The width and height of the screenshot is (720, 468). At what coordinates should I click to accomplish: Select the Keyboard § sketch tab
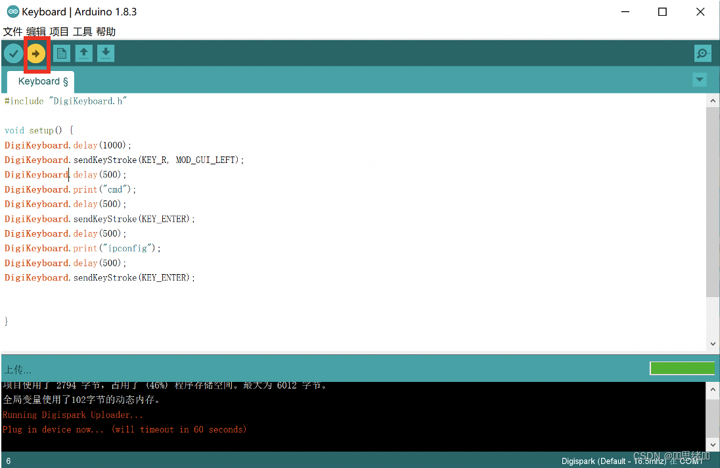(x=41, y=82)
